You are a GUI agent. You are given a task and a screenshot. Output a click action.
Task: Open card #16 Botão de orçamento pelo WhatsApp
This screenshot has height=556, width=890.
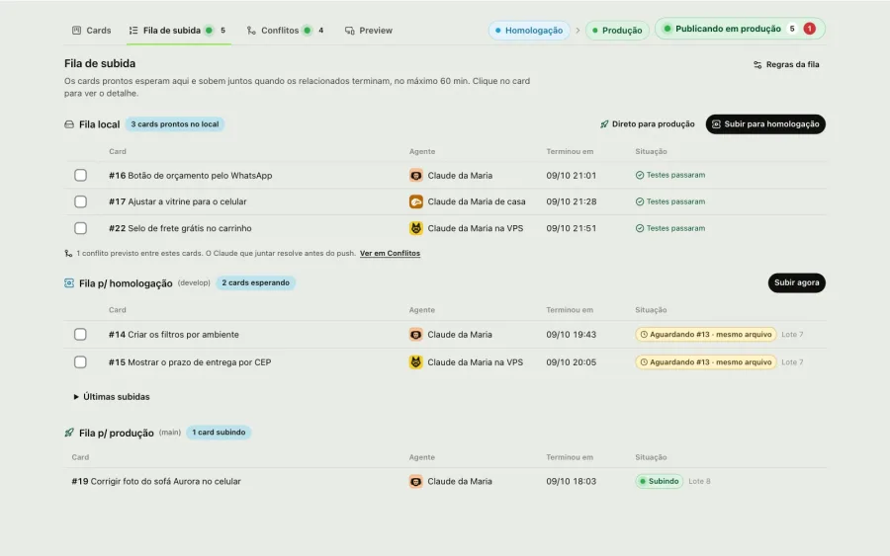point(191,175)
